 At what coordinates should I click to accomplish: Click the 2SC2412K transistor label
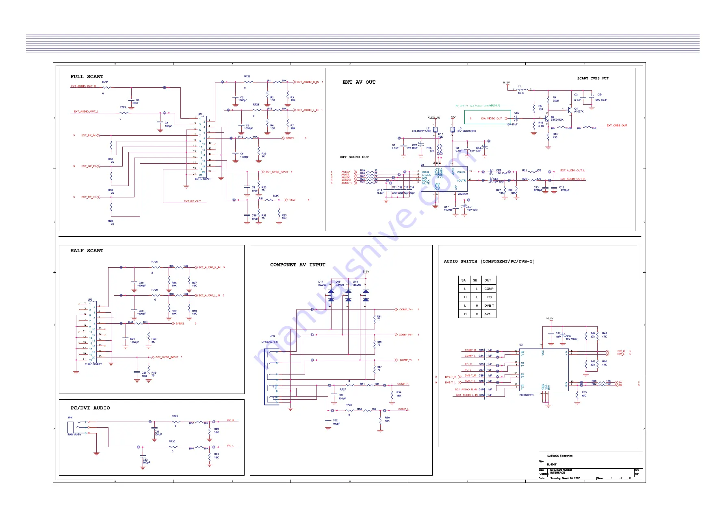[557, 120]
